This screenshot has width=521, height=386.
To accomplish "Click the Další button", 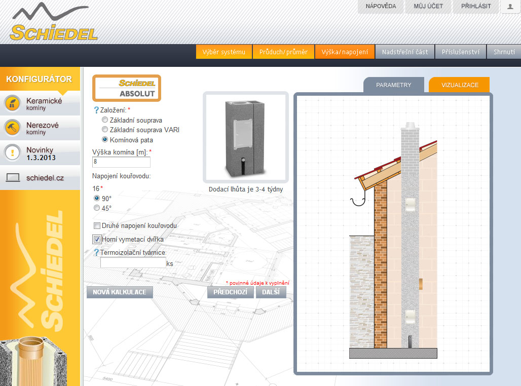I will pos(271,292).
